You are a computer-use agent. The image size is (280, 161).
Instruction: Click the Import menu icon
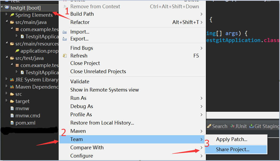[65, 32]
